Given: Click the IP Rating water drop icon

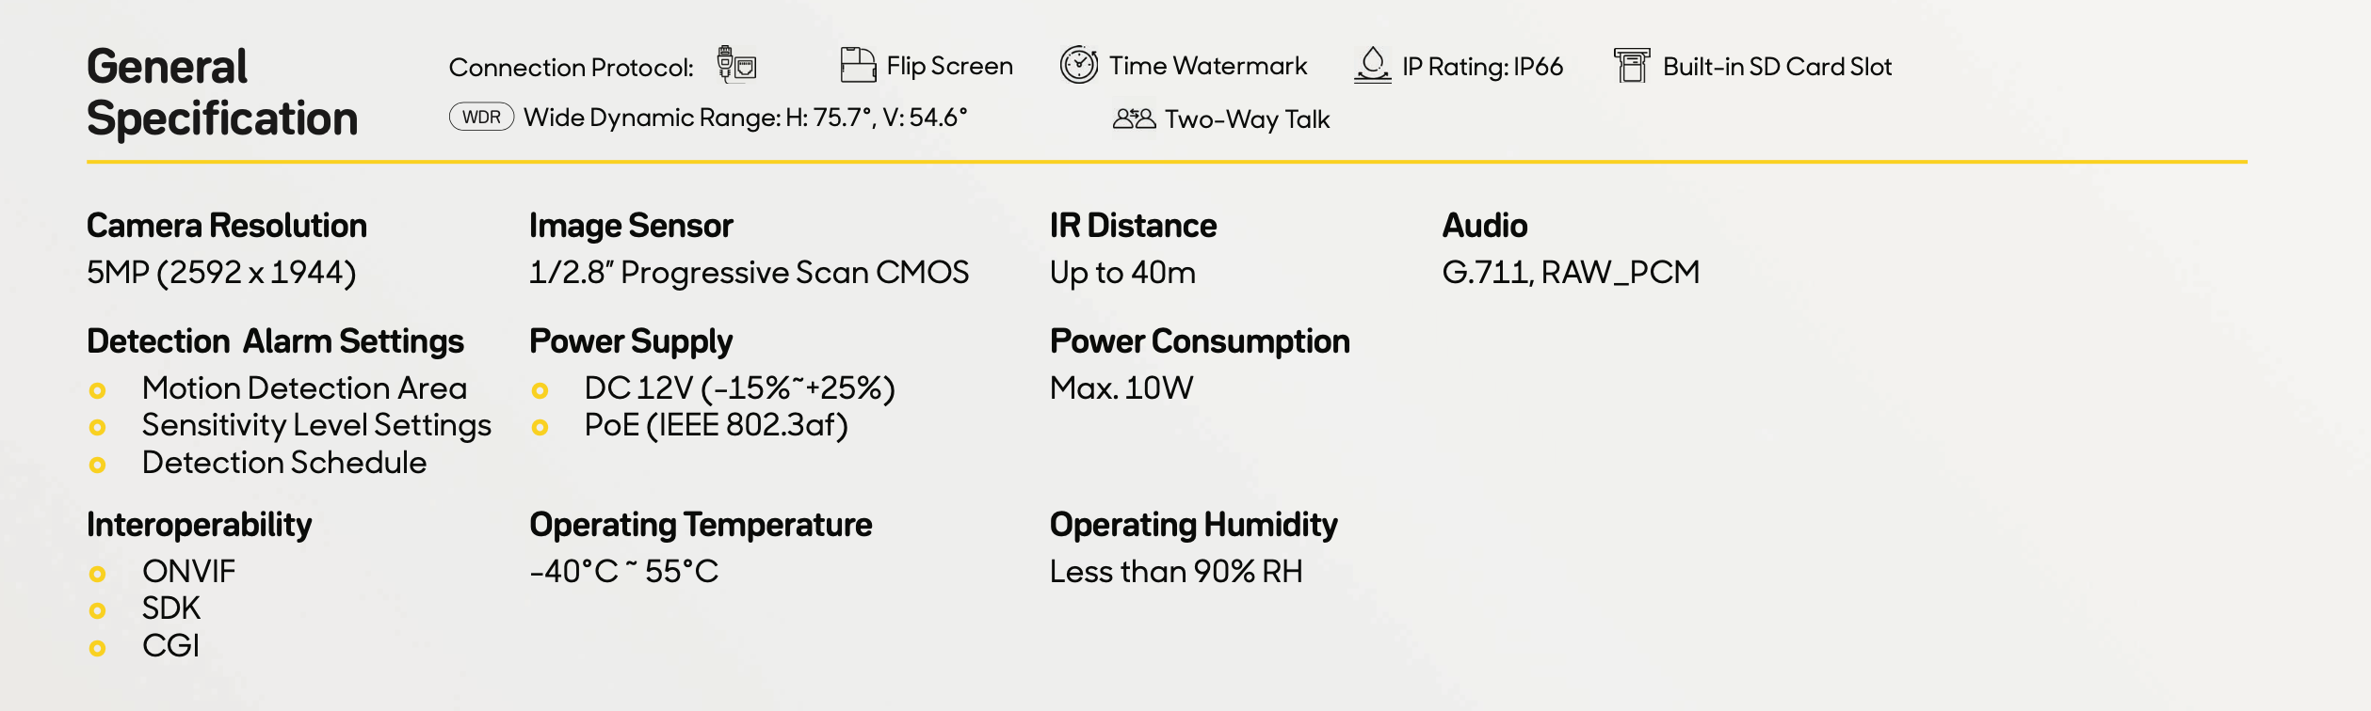Looking at the screenshot, I should [x=1373, y=65].
